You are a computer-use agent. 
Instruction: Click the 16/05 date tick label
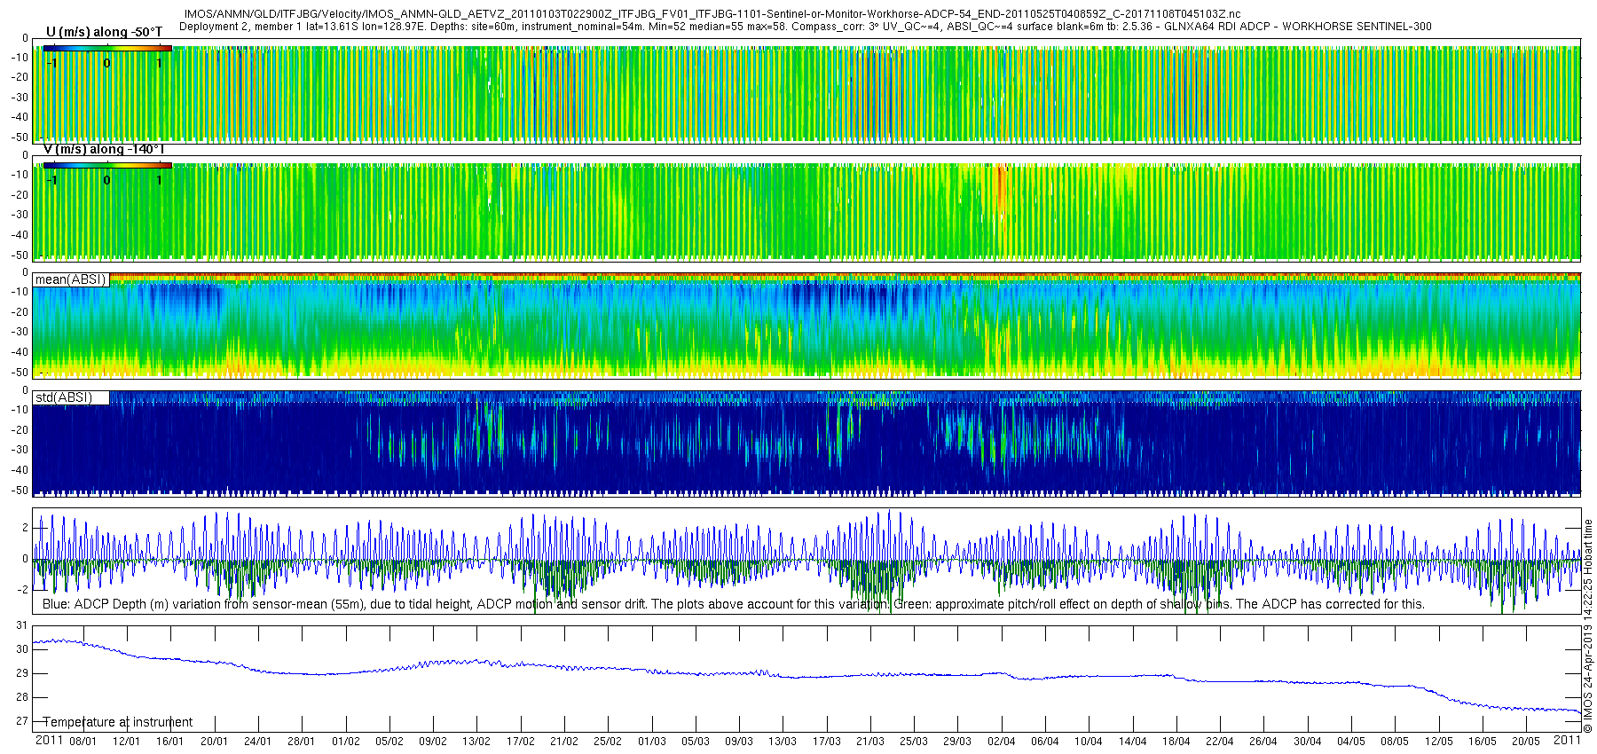point(1483,742)
